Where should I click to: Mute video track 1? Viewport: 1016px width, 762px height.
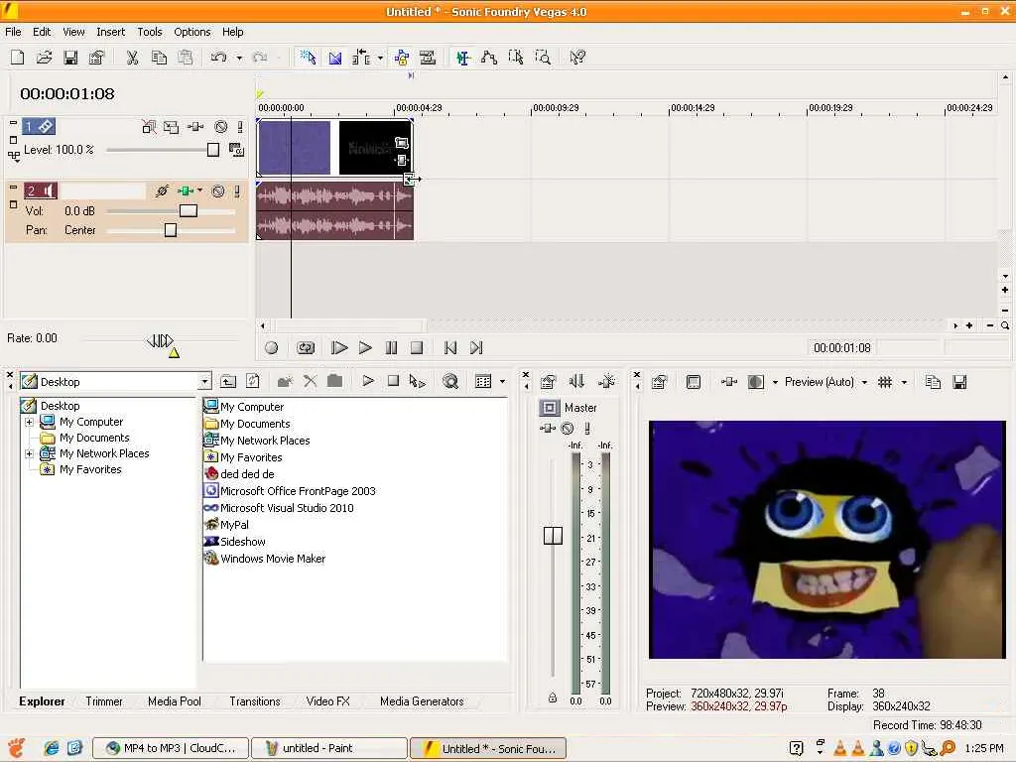tap(221, 127)
